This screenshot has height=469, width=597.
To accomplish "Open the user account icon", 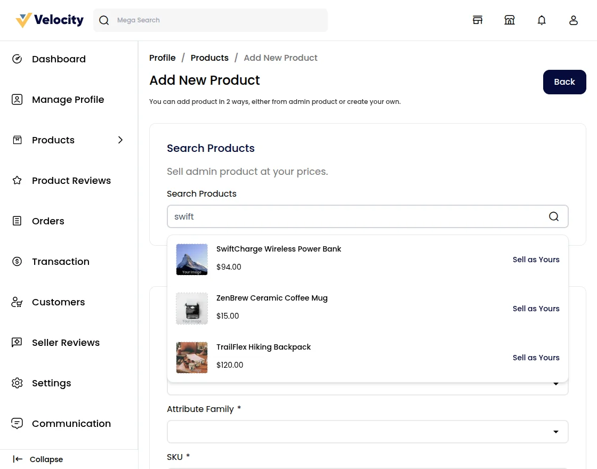I will [x=574, y=20].
